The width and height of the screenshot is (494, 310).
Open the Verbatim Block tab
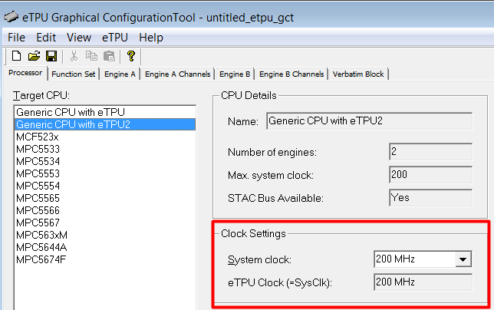(360, 74)
